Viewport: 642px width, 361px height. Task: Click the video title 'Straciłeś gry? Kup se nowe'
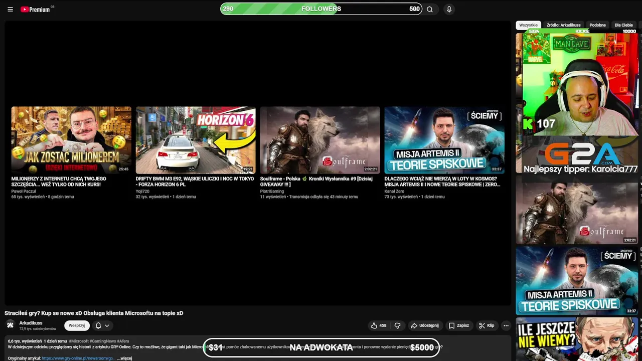click(94, 313)
